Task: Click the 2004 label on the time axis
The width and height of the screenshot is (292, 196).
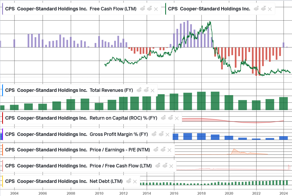Action: pyautogui.click(x=14, y=193)
